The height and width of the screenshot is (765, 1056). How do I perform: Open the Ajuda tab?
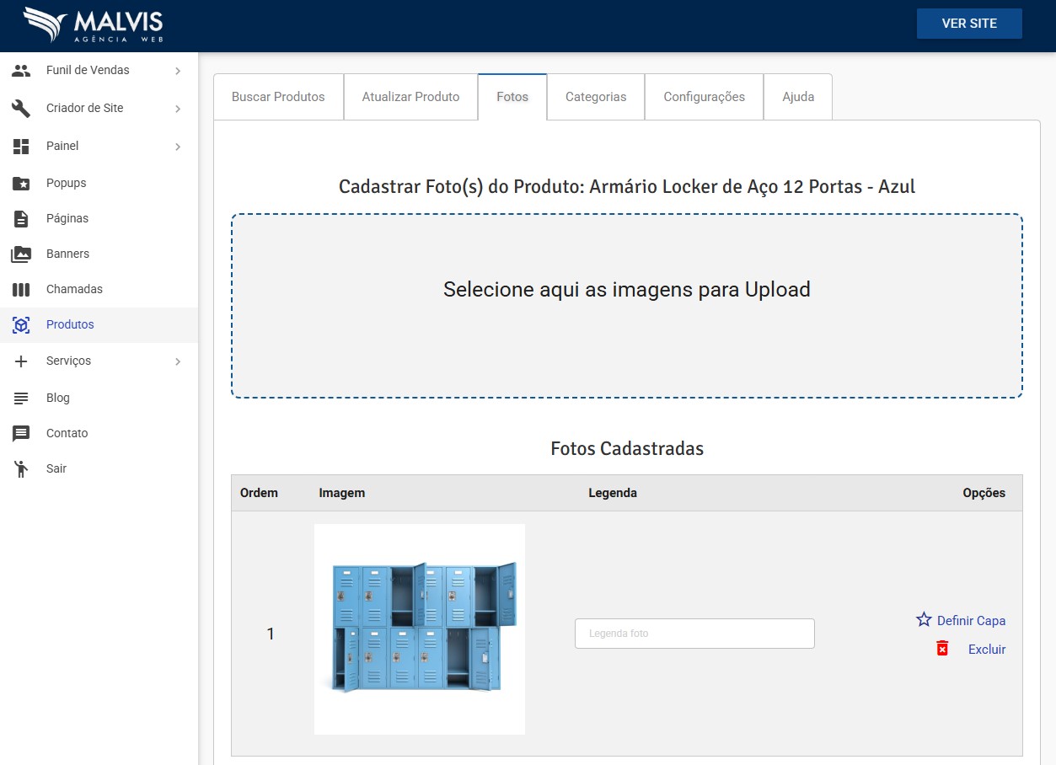click(798, 97)
